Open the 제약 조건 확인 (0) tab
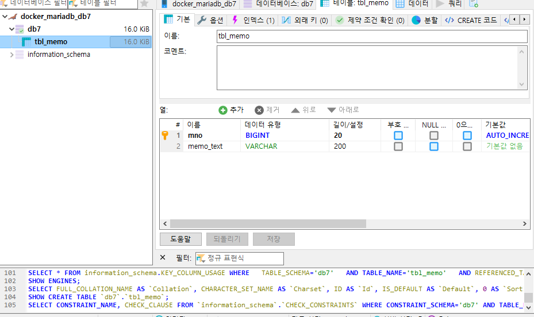 (370, 21)
